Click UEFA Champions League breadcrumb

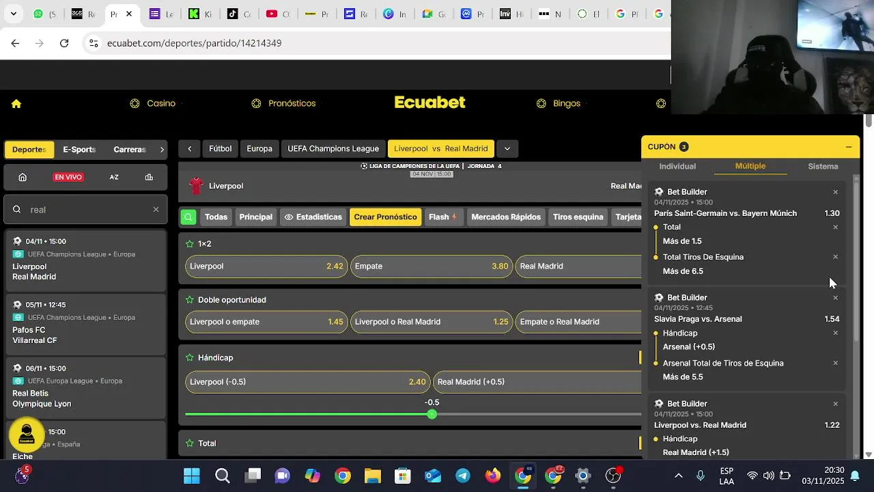(333, 149)
